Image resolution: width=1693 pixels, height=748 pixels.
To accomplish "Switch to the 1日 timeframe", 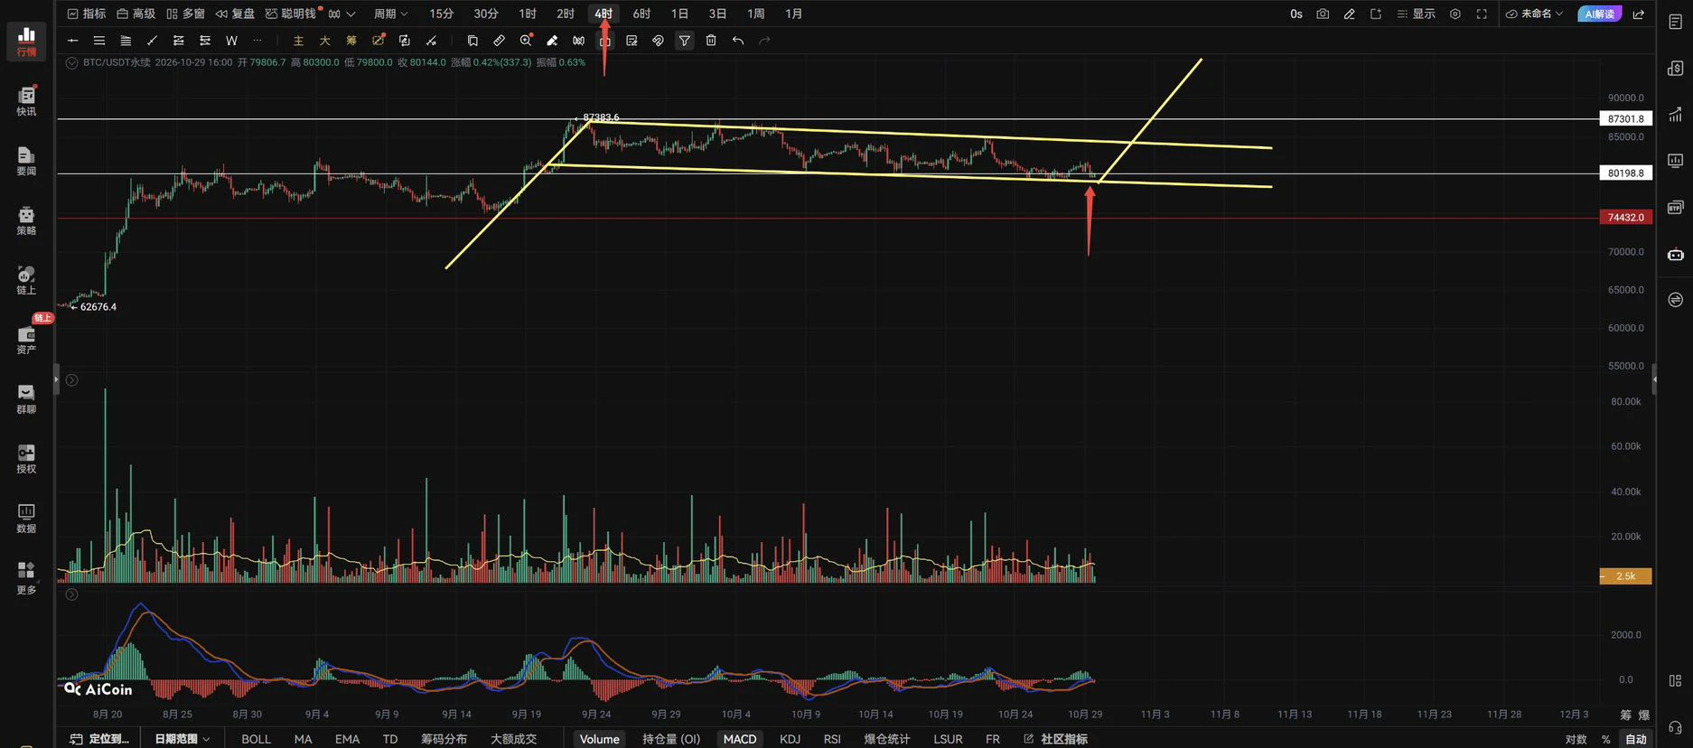I will coord(679,14).
